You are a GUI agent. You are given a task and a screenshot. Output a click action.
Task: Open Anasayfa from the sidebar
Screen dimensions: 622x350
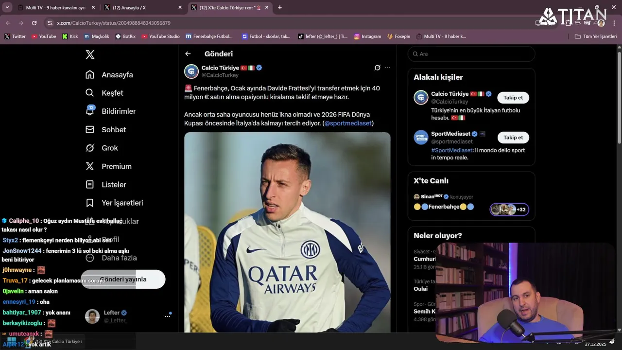point(109,75)
